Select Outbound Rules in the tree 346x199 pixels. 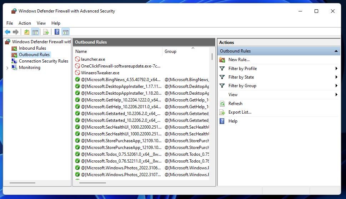[34, 55]
